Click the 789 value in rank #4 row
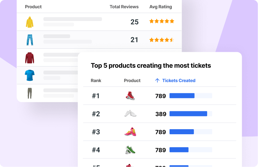The image size is (258, 167). (x=161, y=150)
